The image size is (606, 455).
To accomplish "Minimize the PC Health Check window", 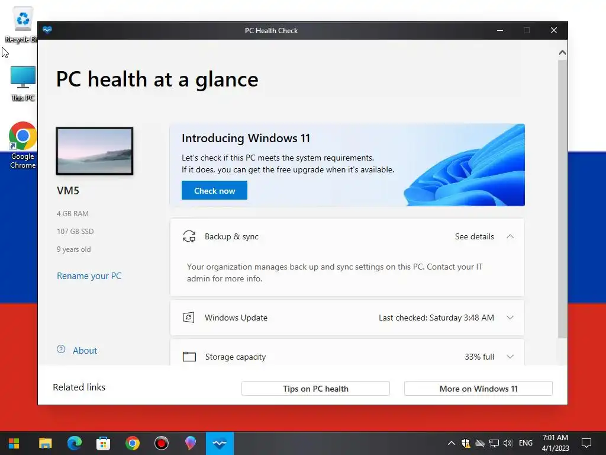I will (500, 30).
